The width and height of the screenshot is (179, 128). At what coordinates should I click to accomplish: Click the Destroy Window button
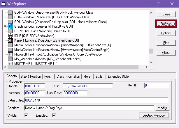click(x=154, y=115)
